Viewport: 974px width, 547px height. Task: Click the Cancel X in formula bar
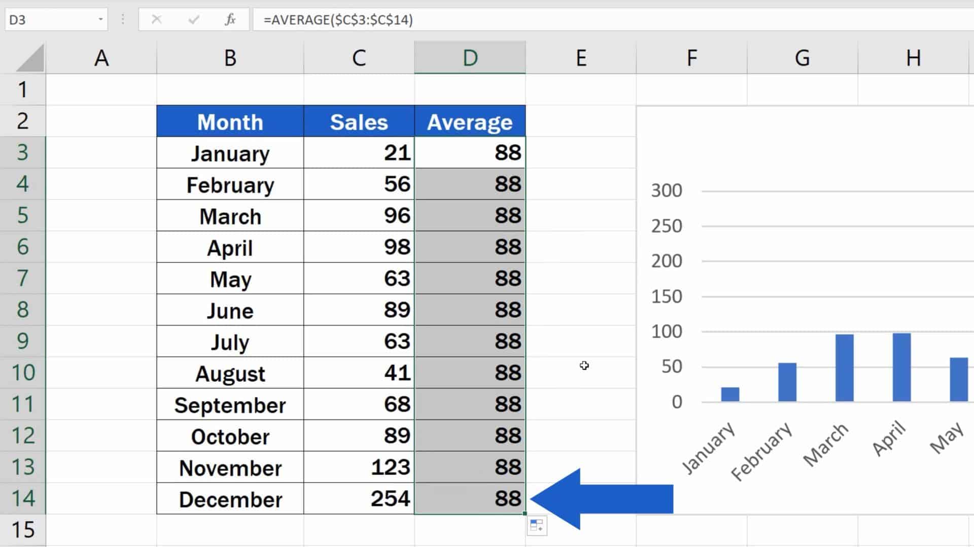pos(157,19)
